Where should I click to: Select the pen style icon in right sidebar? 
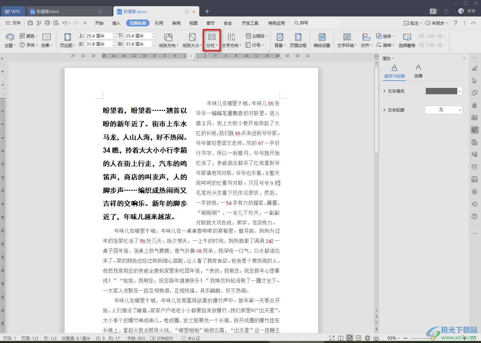coord(474,68)
